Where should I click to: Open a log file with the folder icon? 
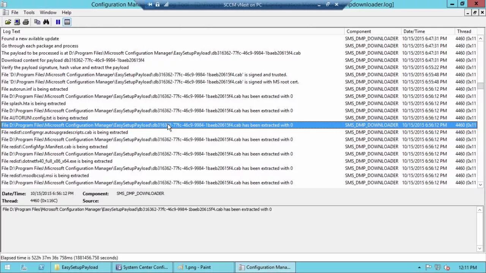(8, 22)
